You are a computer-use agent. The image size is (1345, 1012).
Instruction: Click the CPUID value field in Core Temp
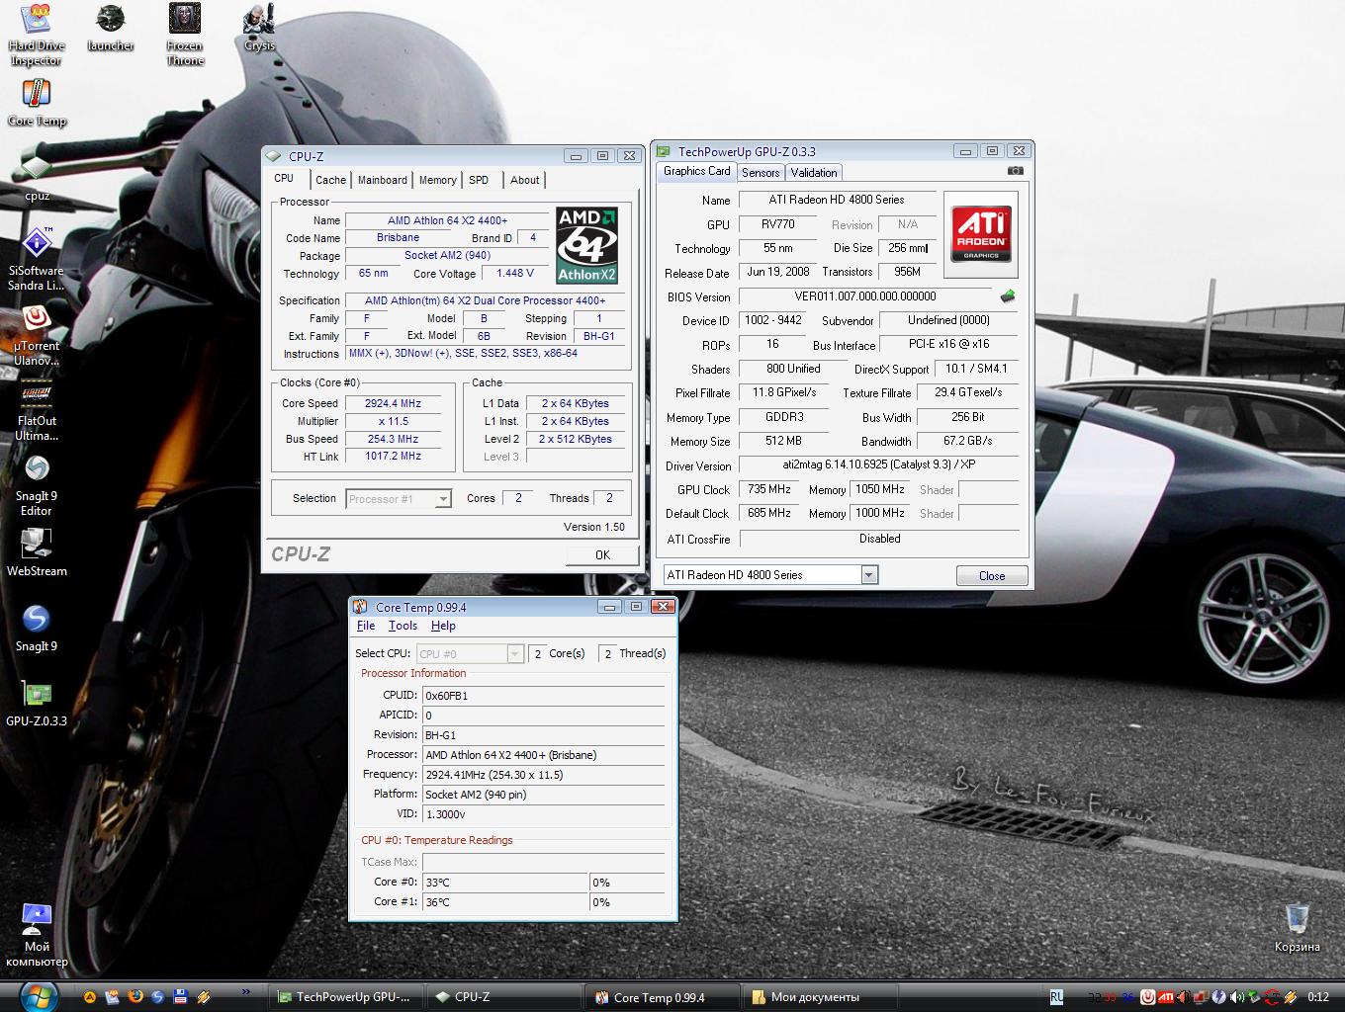[543, 696]
